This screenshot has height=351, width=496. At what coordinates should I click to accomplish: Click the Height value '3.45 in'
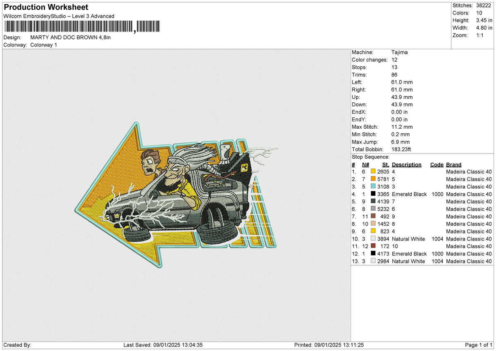tap(484, 20)
